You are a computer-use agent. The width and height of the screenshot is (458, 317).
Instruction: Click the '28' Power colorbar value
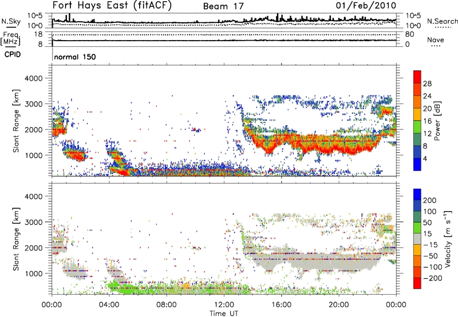tap(427, 84)
